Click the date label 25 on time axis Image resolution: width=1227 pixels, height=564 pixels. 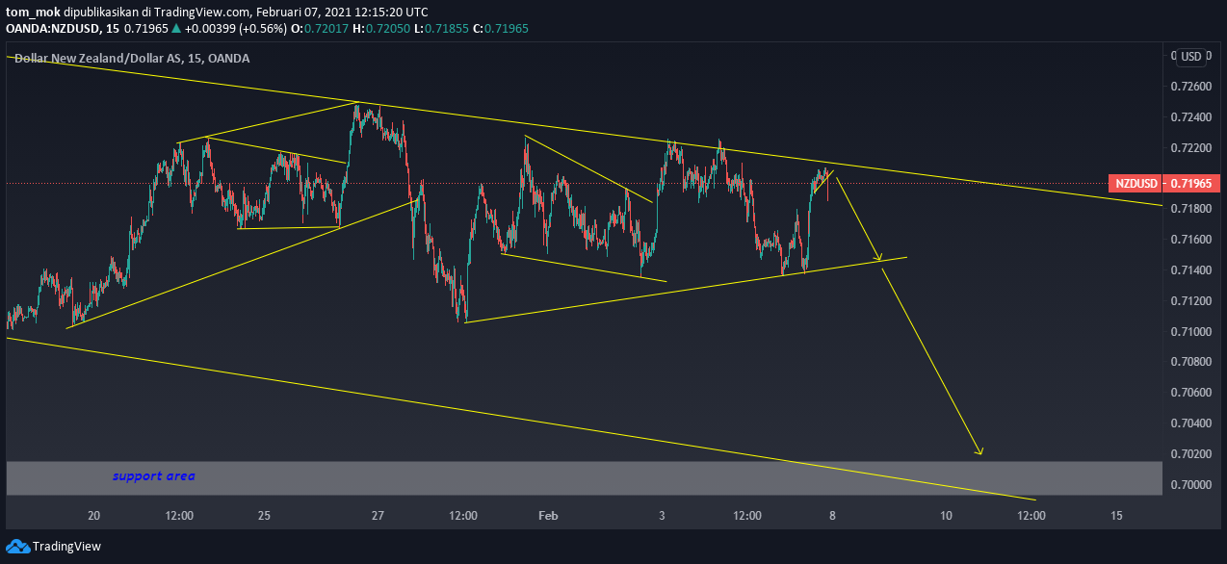[x=264, y=516]
